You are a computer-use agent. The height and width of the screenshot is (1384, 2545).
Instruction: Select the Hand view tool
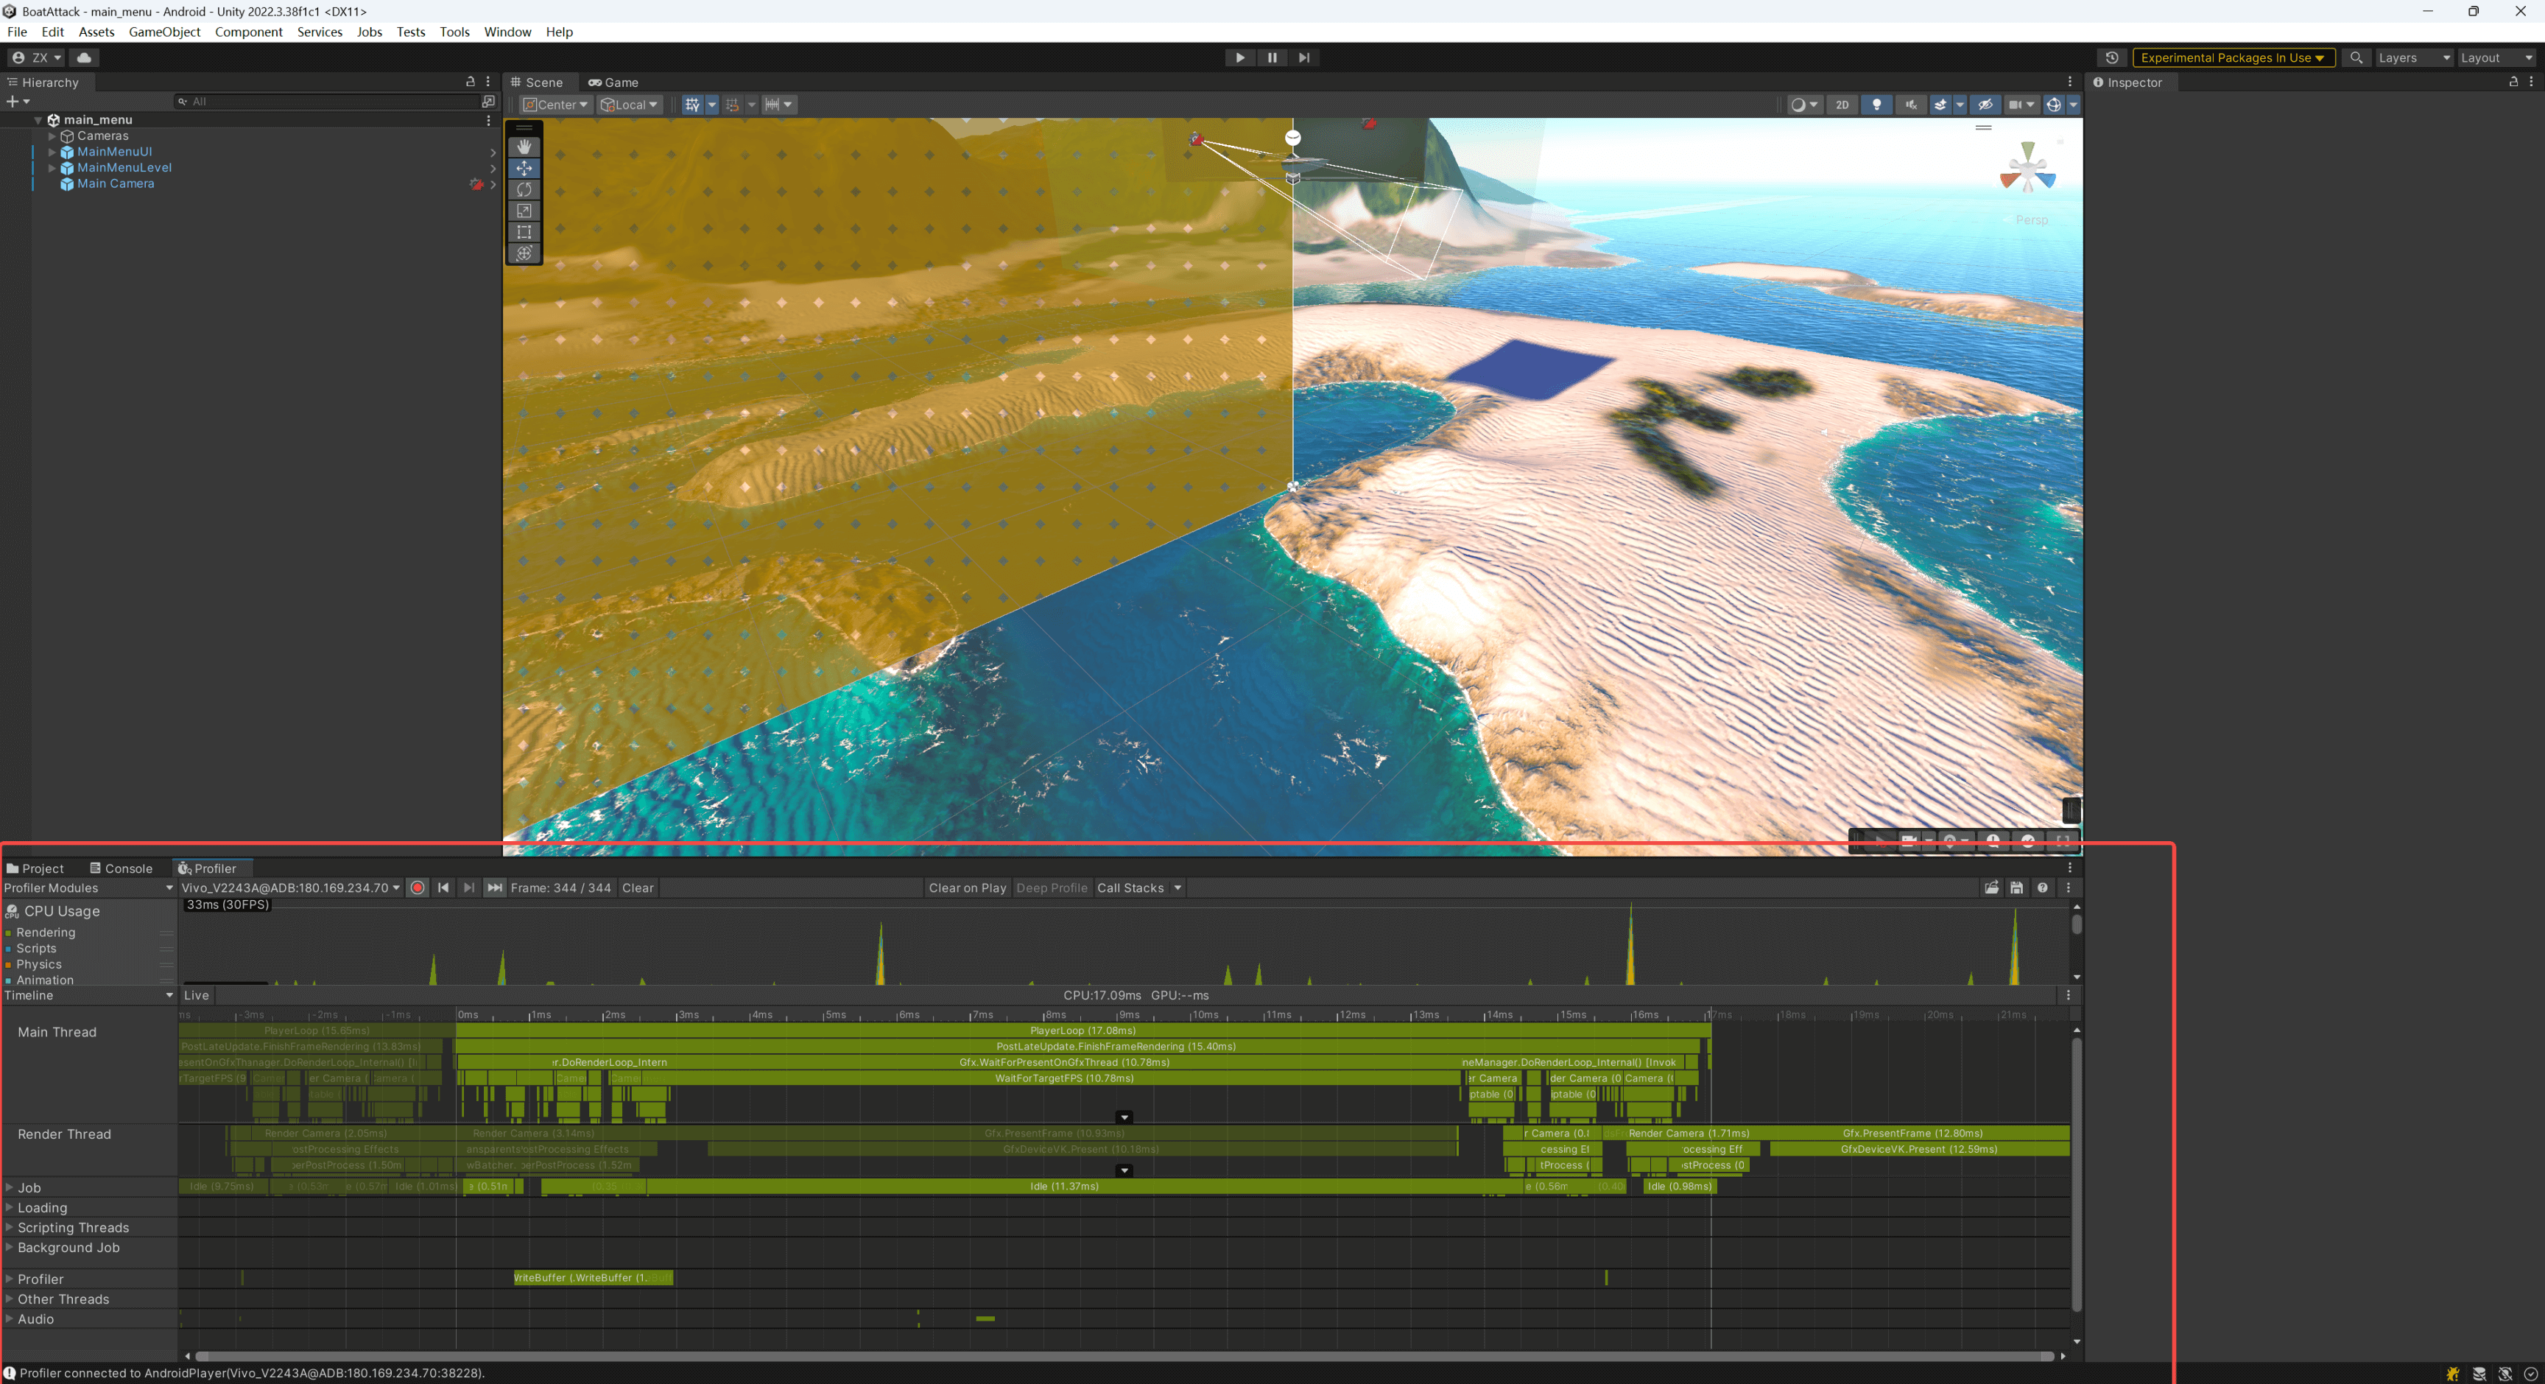(524, 146)
